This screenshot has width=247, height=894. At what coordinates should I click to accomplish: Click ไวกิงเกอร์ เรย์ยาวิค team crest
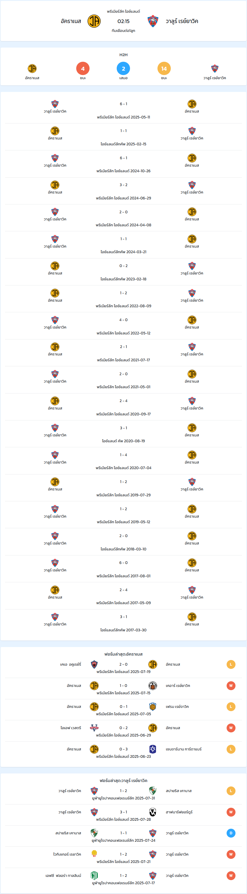(94, 854)
